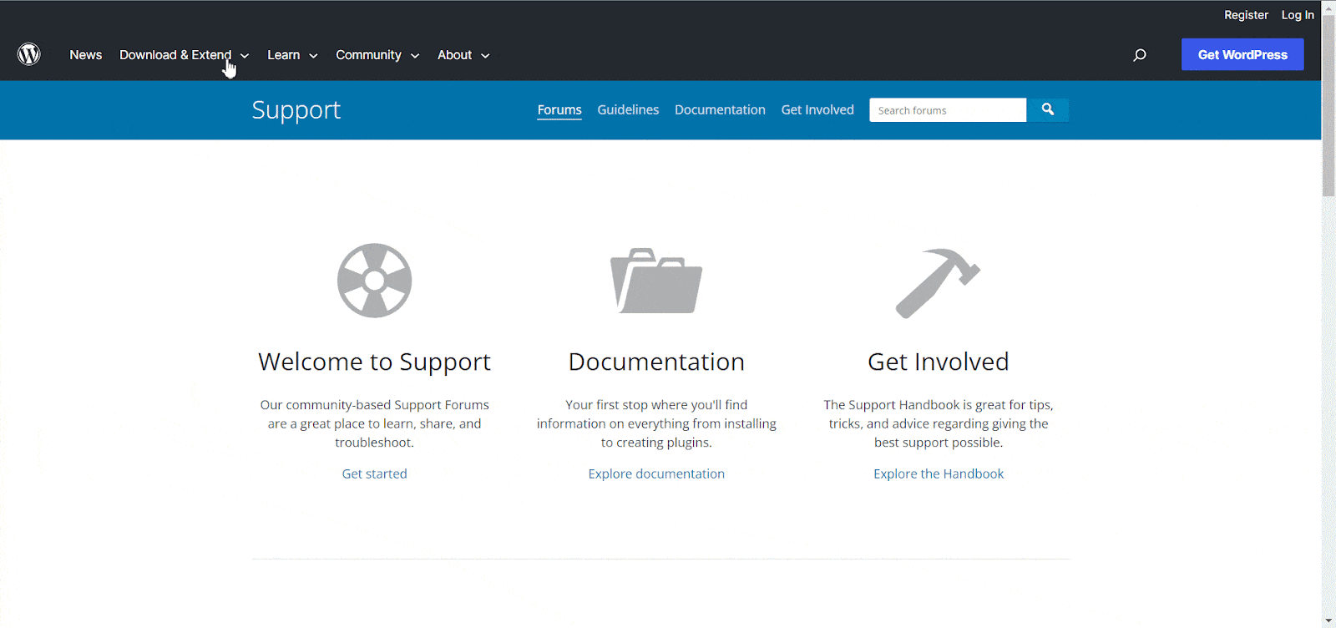Viewport: 1336px width, 628px height.
Task: Open the Explore the Handbook link
Action: coord(939,474)
